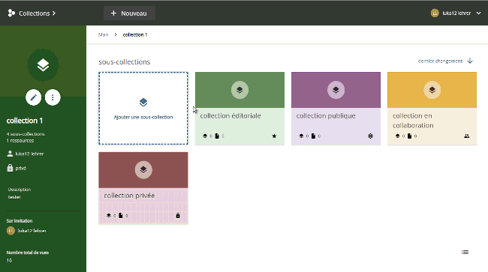Click the edit pencil icon in sidebar
This screenshot has width=488, height=272.
coord(33,97)
